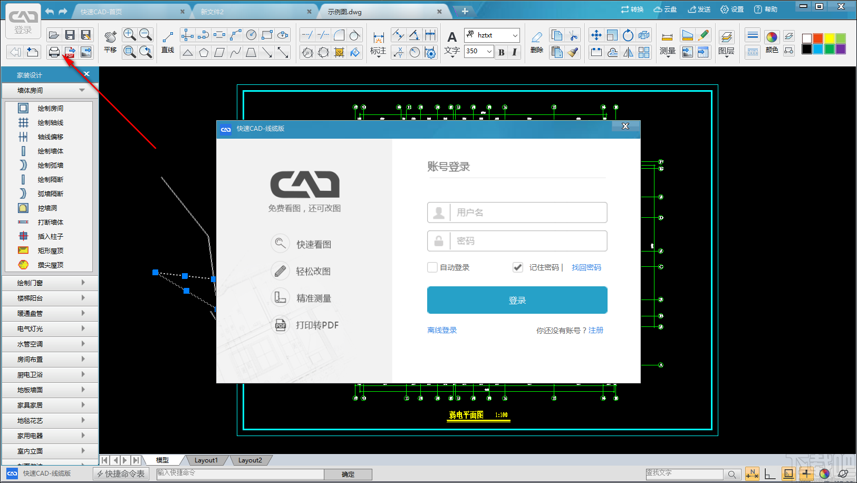The image size is (857, 483).
Task: Select the straight line drawing tool
Action: [x=168, y=37]
